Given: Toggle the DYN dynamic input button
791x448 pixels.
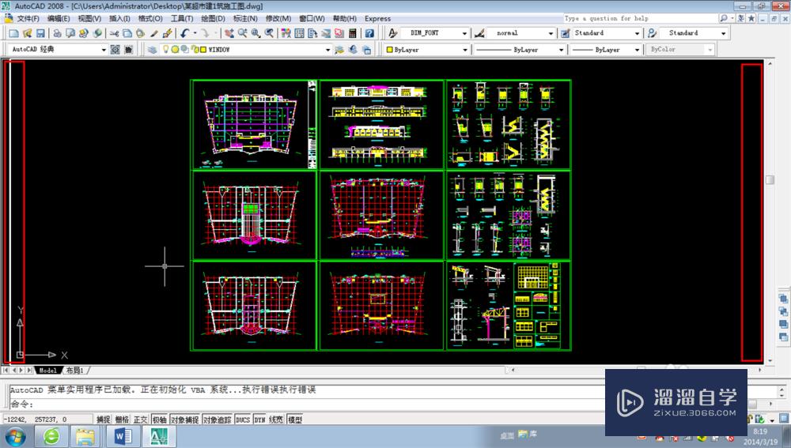Looking at the screenshot, I should click(x=259, y=420).
